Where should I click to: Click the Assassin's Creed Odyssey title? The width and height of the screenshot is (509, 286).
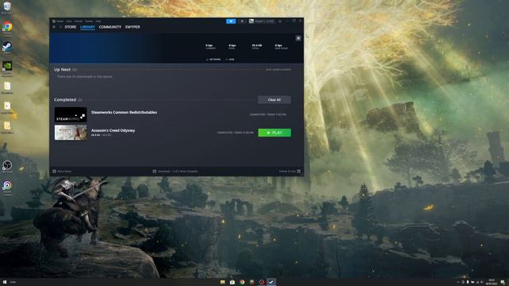113,130
